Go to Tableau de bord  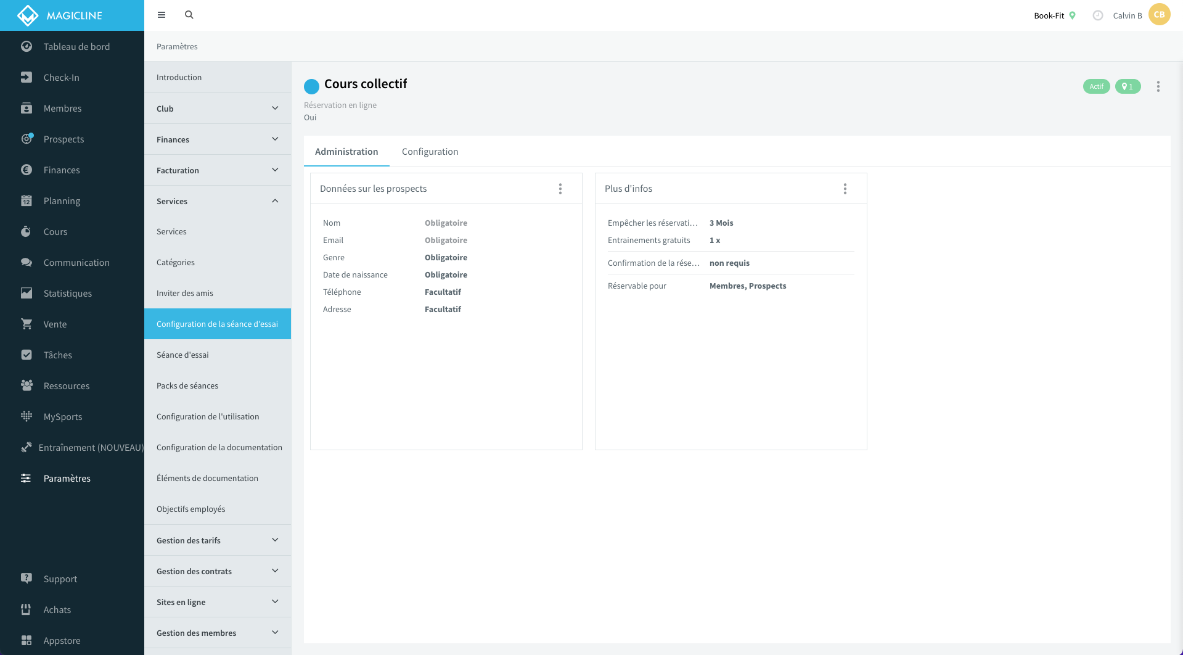76,47
